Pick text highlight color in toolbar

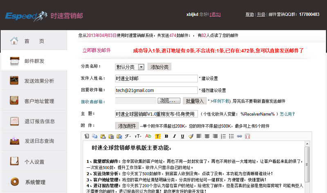tap(157, 136)
